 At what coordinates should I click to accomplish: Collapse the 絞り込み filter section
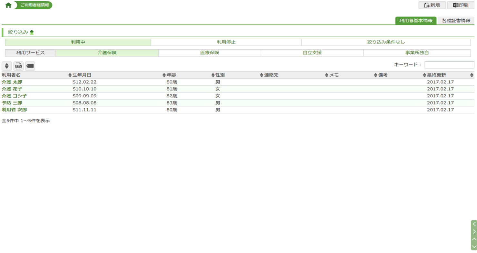pyautogui.click(x=32, y=32)
